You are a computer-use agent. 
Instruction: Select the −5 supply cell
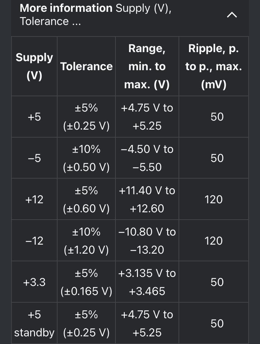34,158
